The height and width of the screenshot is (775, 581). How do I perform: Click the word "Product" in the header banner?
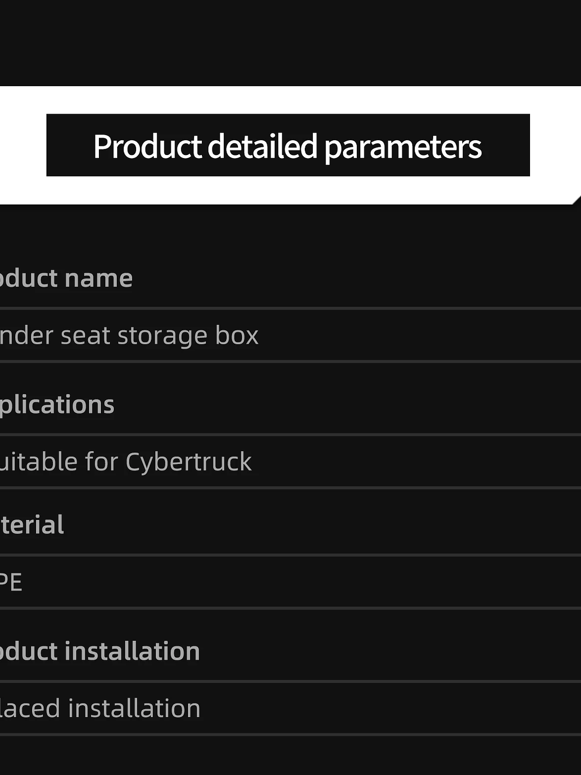(x=147, y=146)
